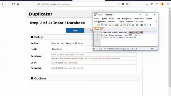Click the 'all data' link in warning
The height and width of the screenshot is (96, 171).
point(99,58)
